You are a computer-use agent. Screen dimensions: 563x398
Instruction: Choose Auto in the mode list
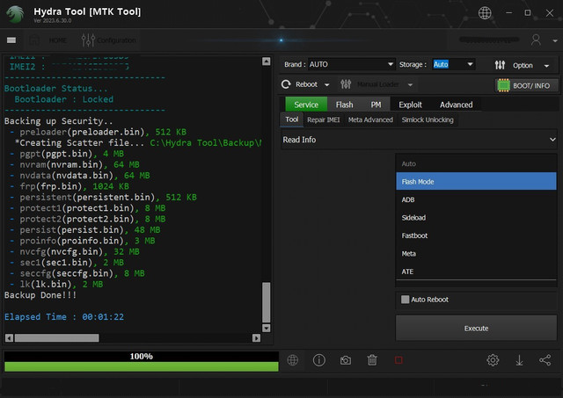[476, 163]
